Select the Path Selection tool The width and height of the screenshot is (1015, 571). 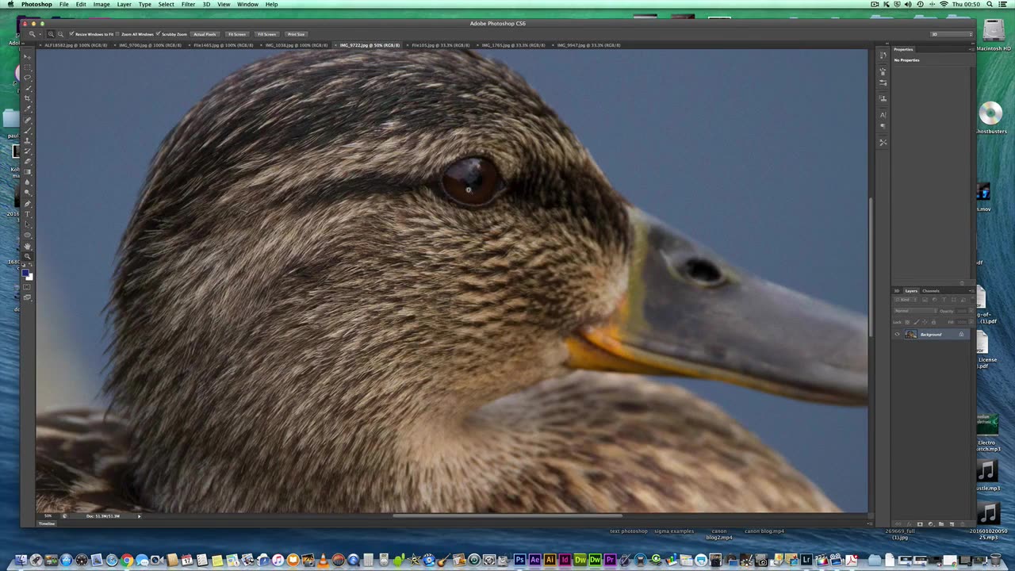coord(27,224)
